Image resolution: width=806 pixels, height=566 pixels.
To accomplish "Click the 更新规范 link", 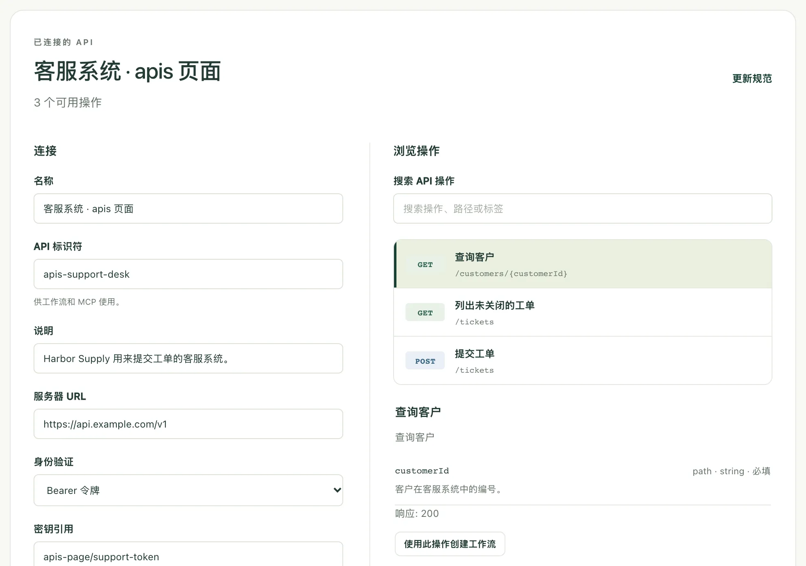I will [x=752, y=78].
